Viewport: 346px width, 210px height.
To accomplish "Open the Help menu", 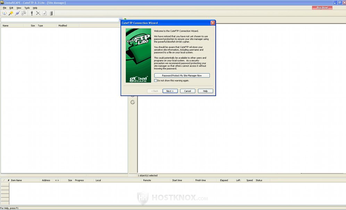I will 35,8.
